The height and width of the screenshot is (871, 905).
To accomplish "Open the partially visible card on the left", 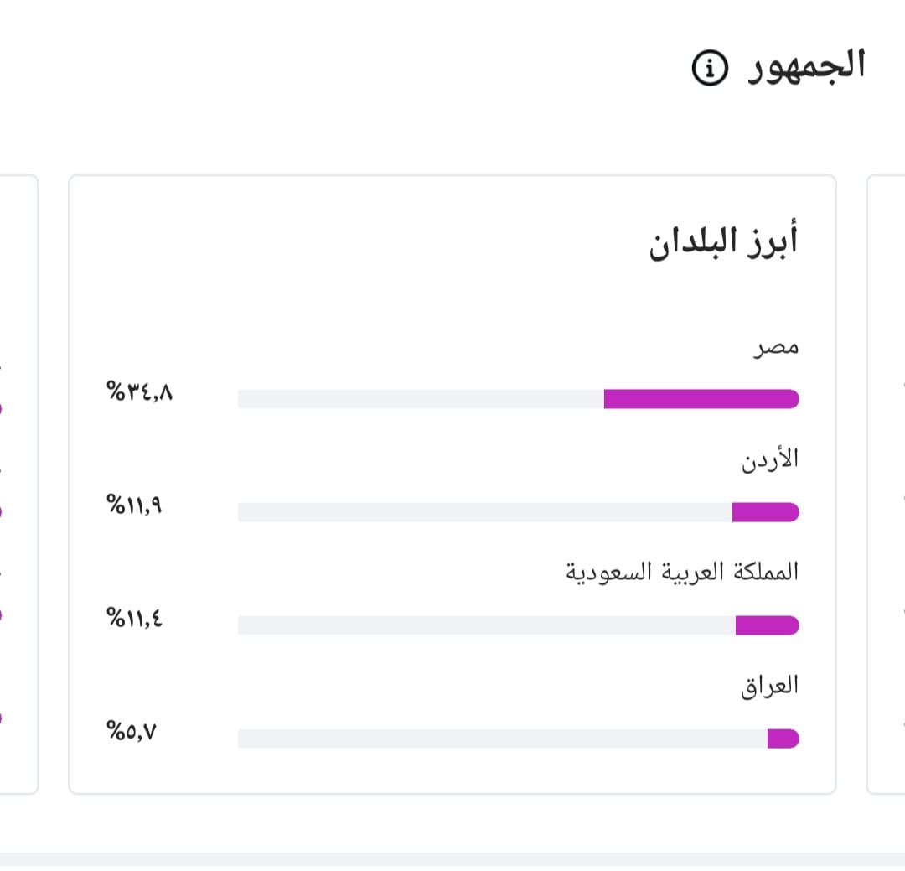I will [x=19, y=485].
